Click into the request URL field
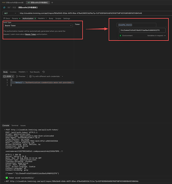Image resolution: width=172 pixels, height=184 pixels. [95, 13]
